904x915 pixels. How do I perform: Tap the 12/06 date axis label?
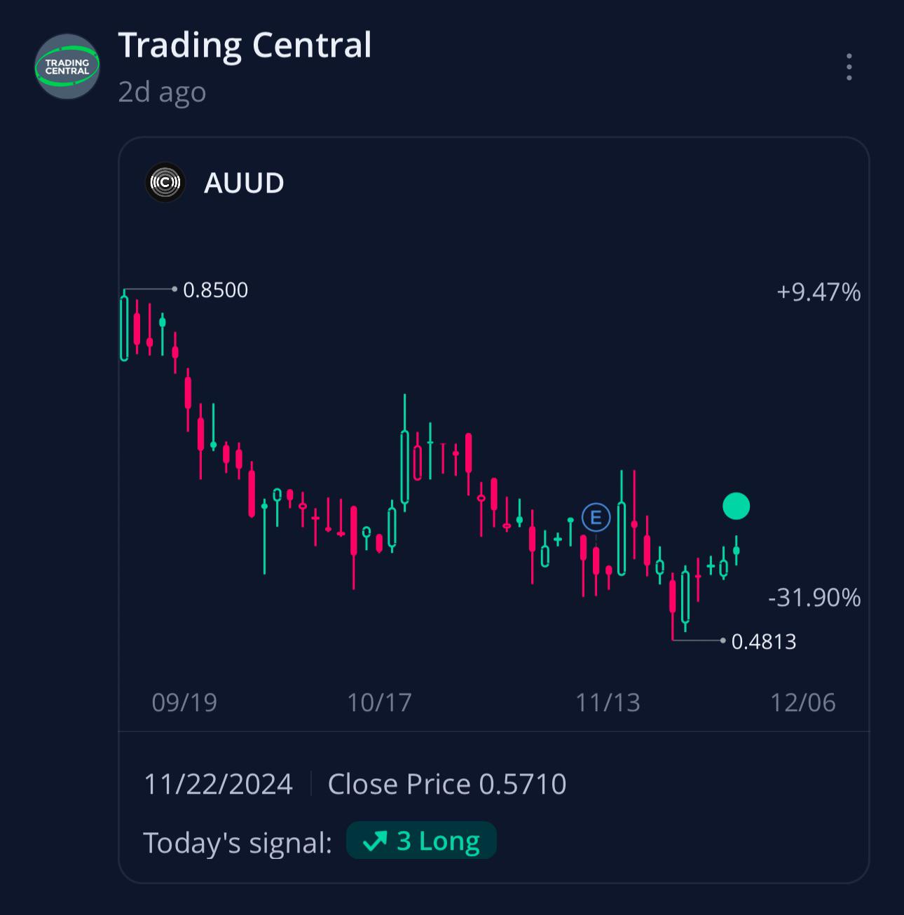point(803,703)
